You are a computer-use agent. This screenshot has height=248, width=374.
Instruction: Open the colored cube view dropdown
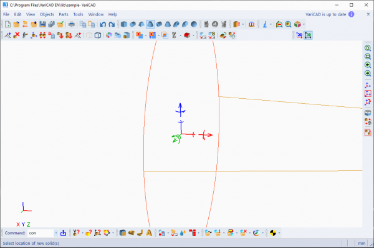(304, 24)
